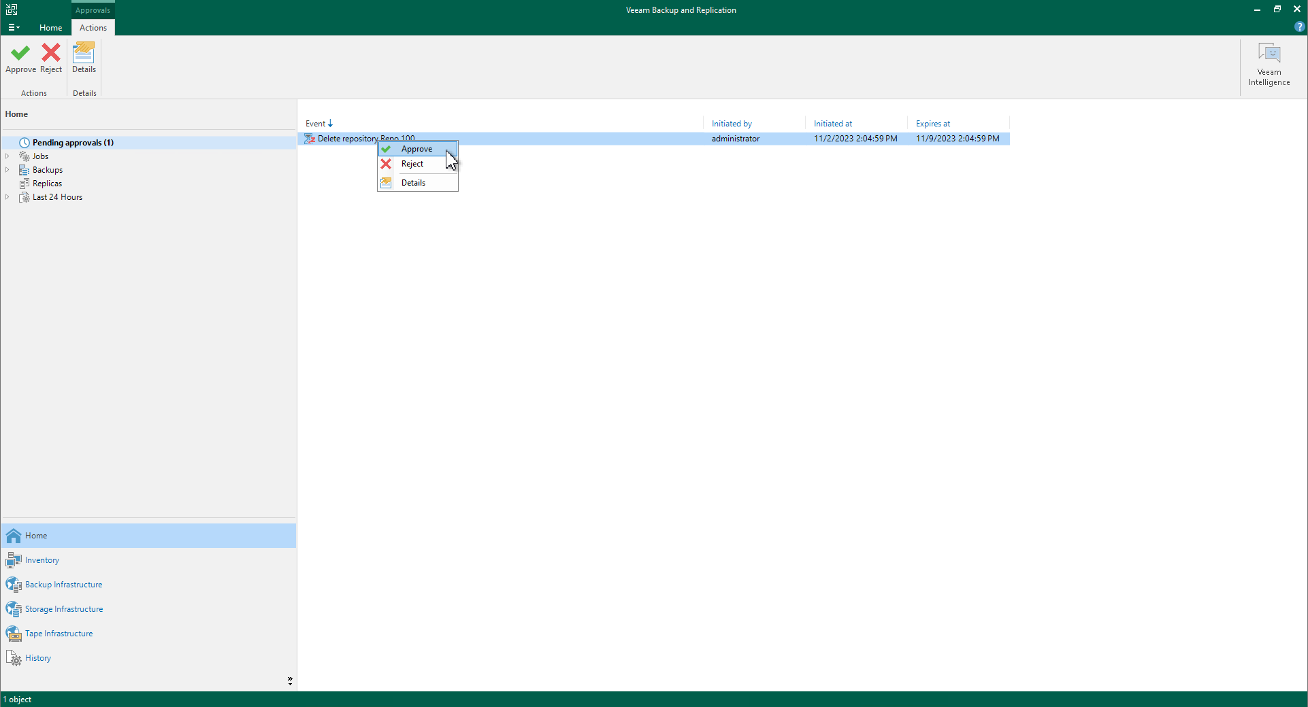Switch to the Home ribbon tab
The height and width of the screenshot is (707, 1308).
[x=50, y=28]
